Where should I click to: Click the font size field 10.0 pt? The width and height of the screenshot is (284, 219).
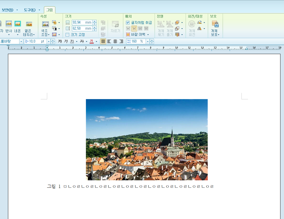(x=35, y=41)
